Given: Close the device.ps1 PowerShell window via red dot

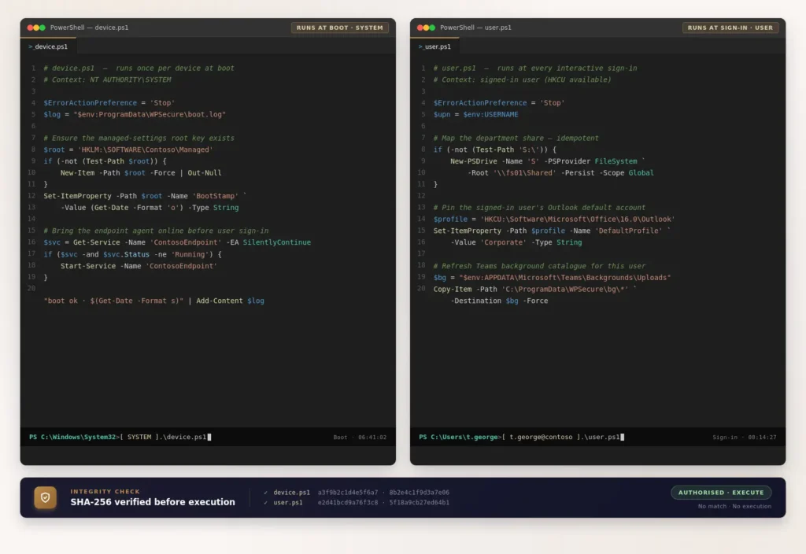Looking at the screenshot, I should tap(30, 28).
